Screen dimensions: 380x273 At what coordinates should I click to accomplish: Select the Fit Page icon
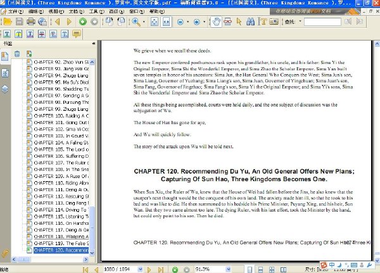pyautogui.click(x=154, y=22)
